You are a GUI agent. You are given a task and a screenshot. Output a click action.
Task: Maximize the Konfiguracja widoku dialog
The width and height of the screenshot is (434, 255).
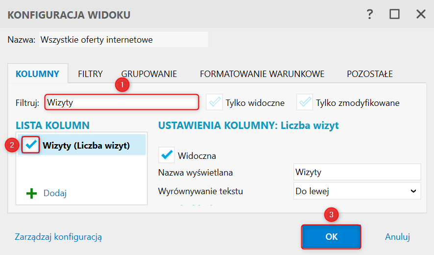tap(395, 14)
